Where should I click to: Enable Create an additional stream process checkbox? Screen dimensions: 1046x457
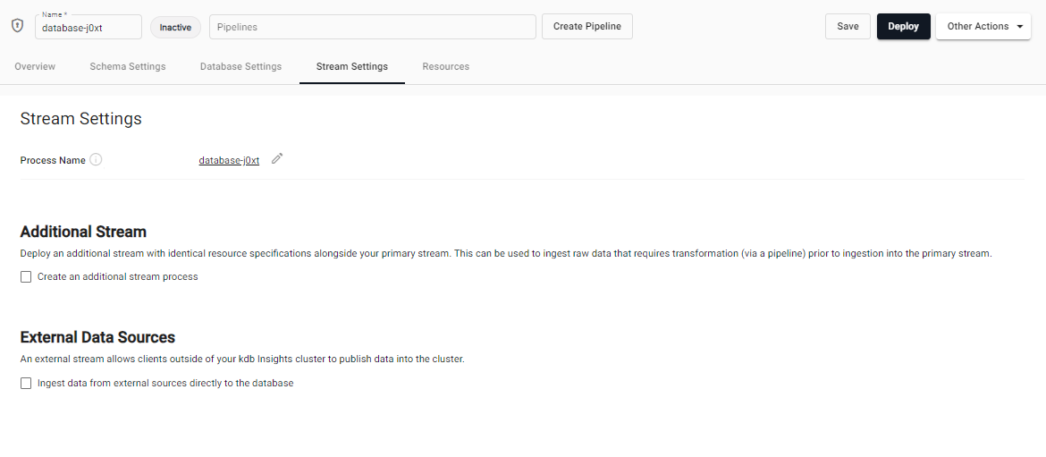pos(26,277)
